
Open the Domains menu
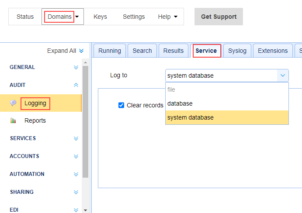coord(62,17)
